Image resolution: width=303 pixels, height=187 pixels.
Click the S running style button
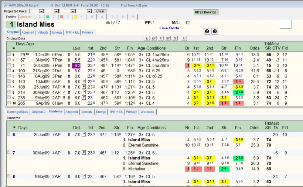pyautogui.click(x=175, y=38)
